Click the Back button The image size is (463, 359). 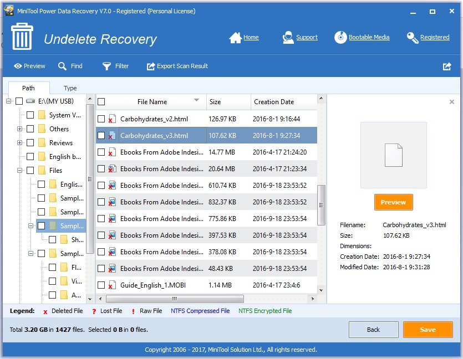coord(374,330)
